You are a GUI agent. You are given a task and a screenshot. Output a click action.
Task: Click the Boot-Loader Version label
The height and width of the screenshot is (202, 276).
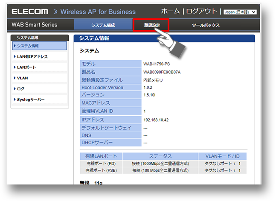point(111,88)
